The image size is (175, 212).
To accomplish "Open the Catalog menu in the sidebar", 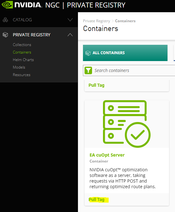I will pyautogui.click(x=22, y=20).
